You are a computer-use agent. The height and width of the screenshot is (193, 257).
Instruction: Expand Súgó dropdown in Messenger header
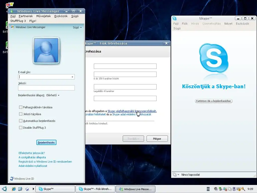(x=77, y=27)
